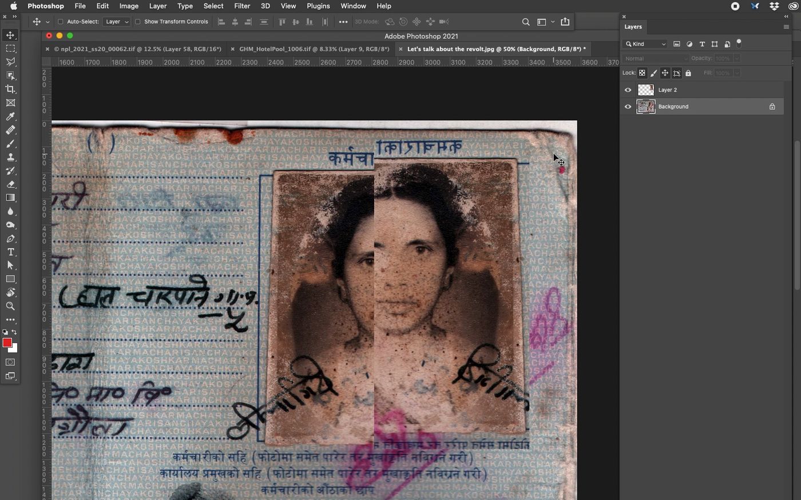Enable Show Transform Controls checkbox

tap(137, 22)
